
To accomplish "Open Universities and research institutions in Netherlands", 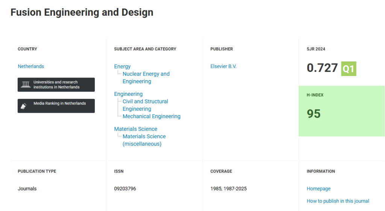I will (56, 85).
